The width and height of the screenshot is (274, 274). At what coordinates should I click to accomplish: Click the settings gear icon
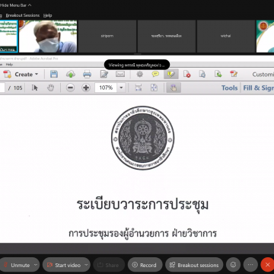139,74
